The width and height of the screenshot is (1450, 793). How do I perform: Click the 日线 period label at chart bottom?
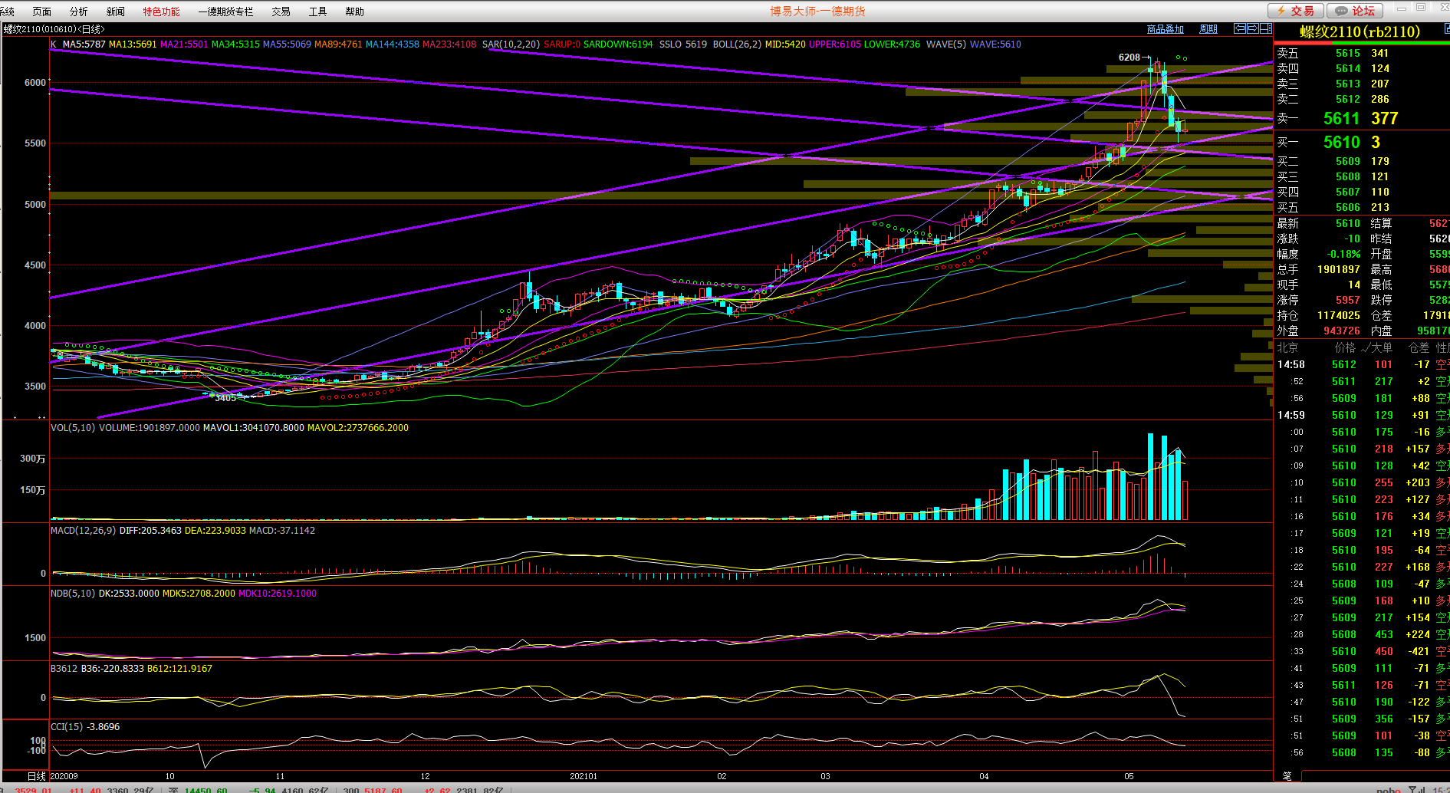tap(37, 776)
